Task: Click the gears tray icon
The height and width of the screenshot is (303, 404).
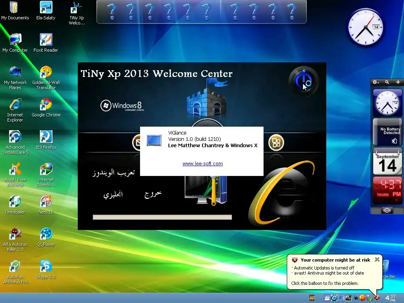Action: (348, 298)
